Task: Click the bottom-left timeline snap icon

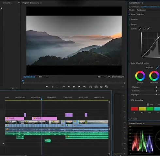Action: [x=3, y=144]
